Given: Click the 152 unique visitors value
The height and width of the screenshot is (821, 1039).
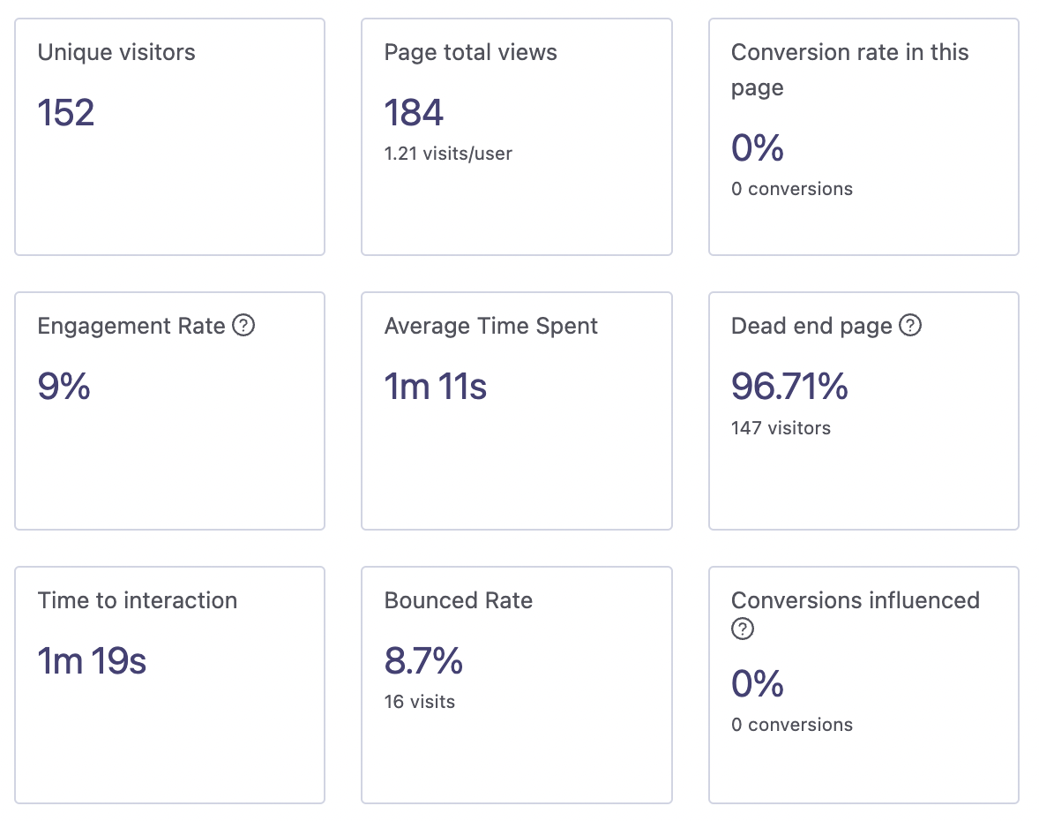Looking at the screenshot, I should (66, 113).
